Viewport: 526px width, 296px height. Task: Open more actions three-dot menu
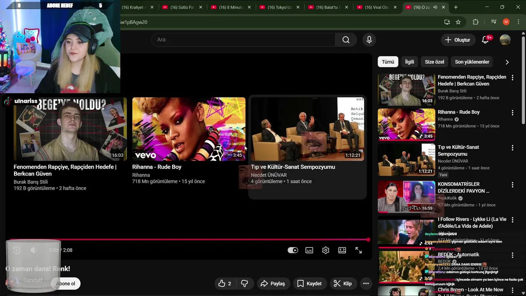366,283
